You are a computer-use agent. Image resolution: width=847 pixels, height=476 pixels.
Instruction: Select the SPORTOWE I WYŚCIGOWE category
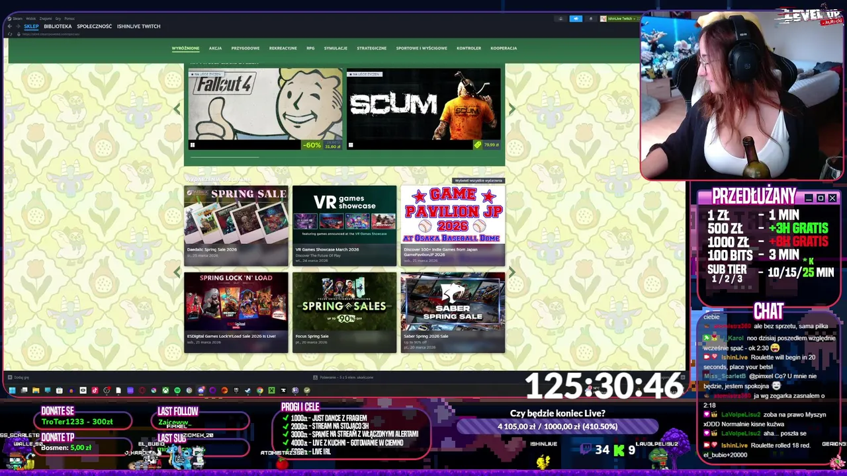(422, 48)
